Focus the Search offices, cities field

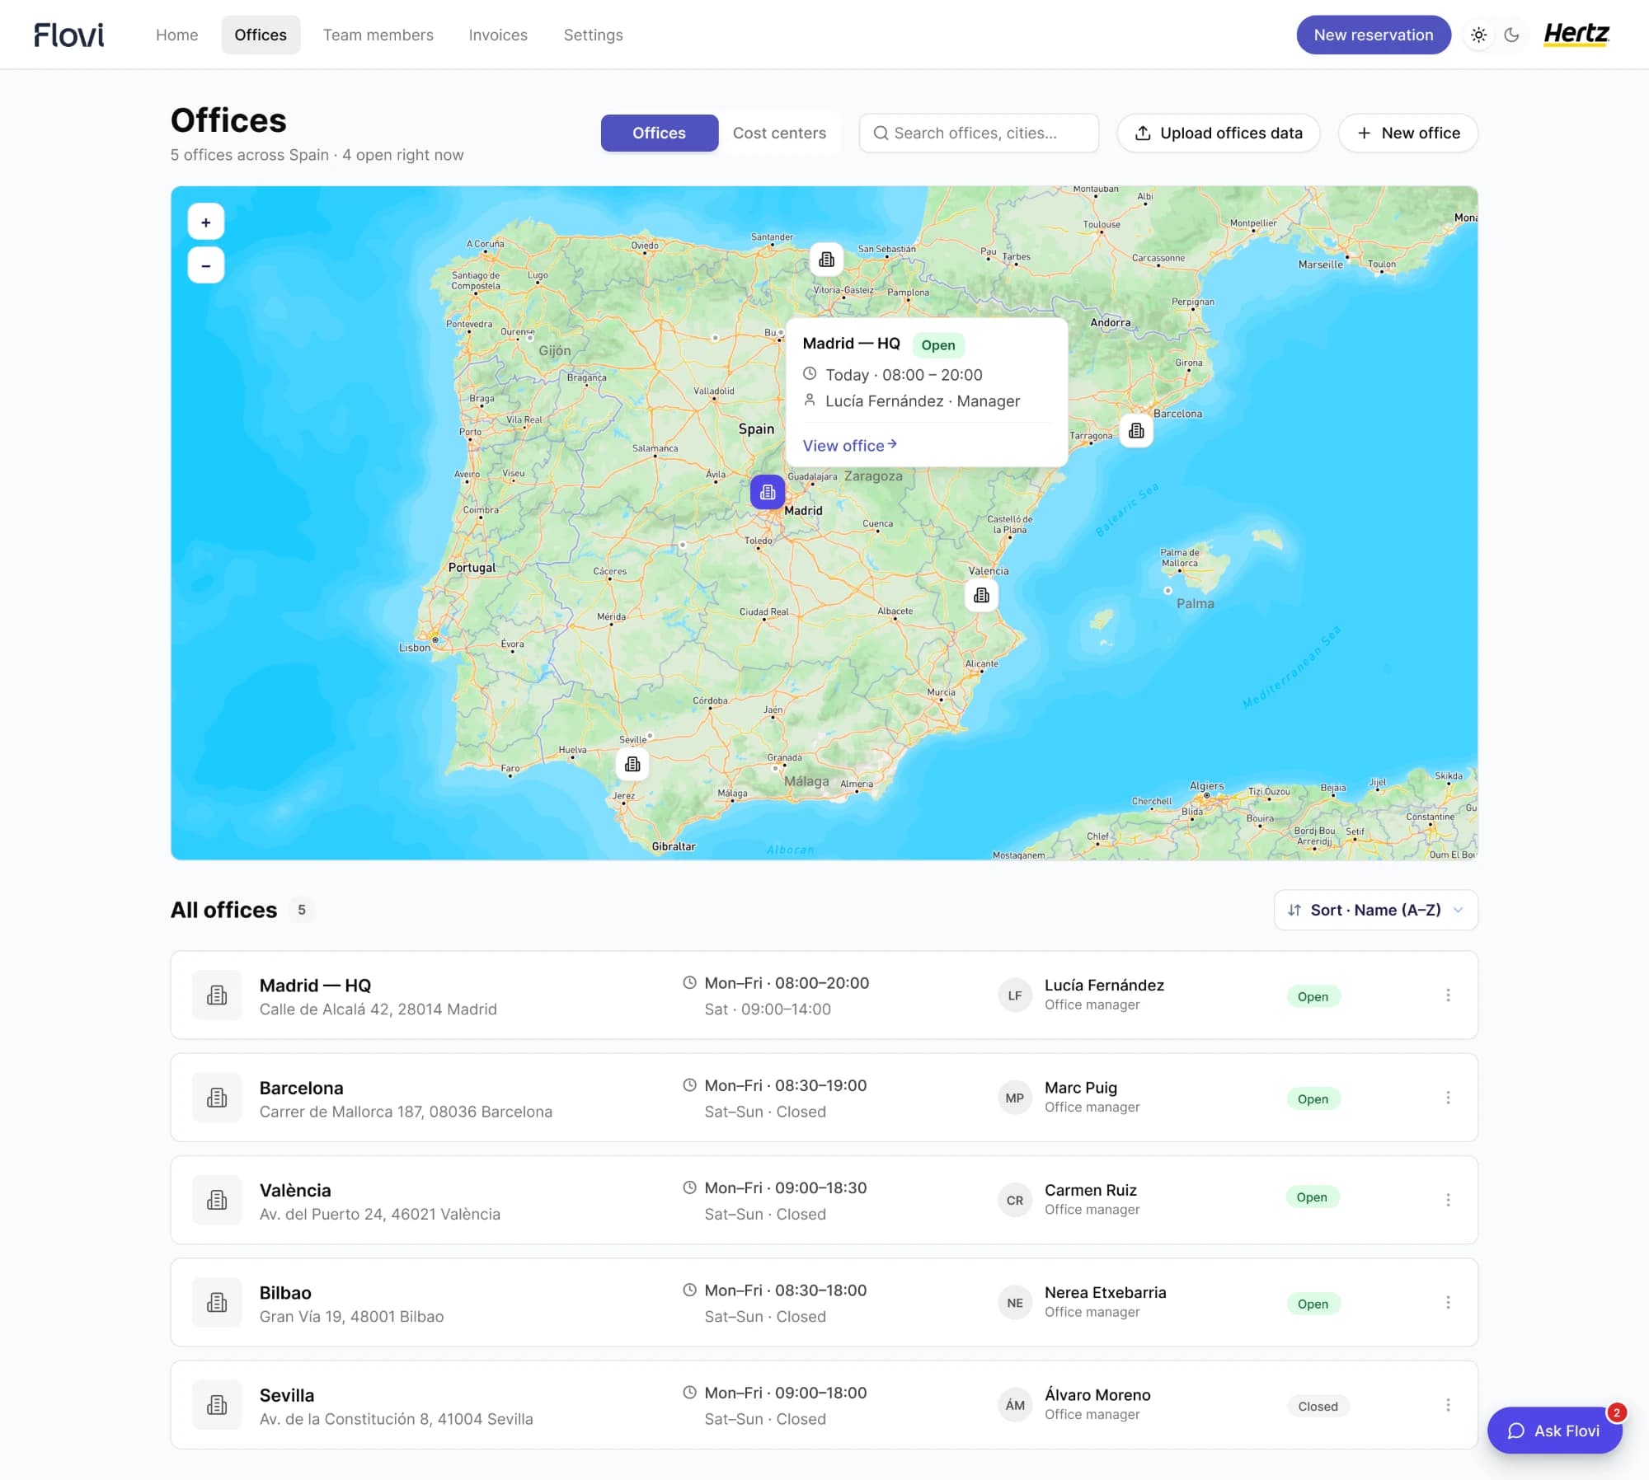979,133
